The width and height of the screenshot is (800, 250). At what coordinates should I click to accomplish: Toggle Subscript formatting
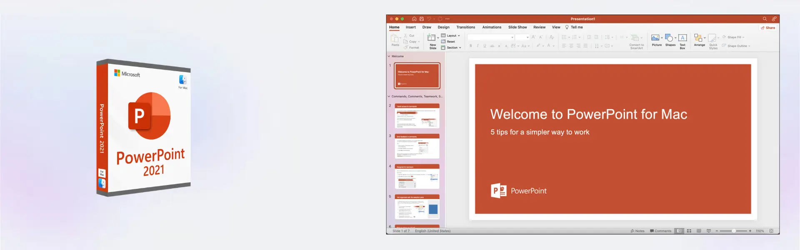point(506,46)
